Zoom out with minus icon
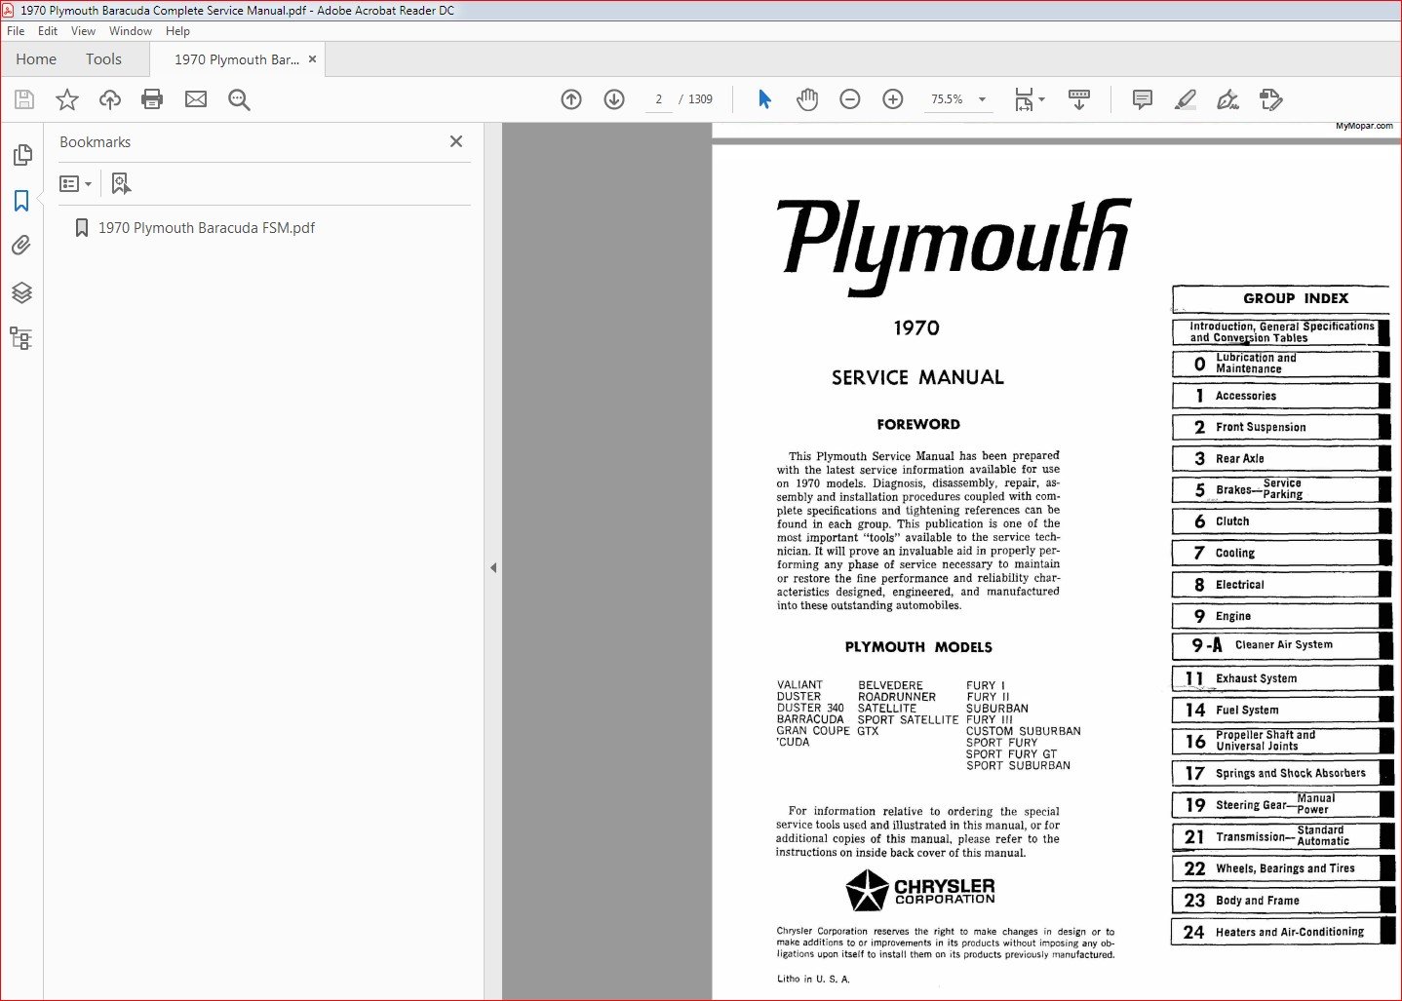1402x1001 pixels. point(850,99)
